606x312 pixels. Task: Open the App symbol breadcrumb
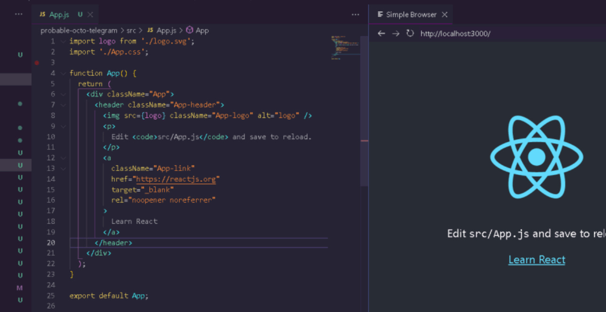click(197, 31)
